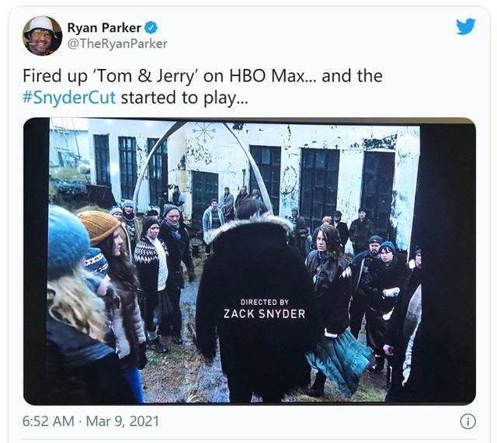
Task: Click the large blue beanie in photo foreground
Action: pyautogui.click(x=68, y=241)
